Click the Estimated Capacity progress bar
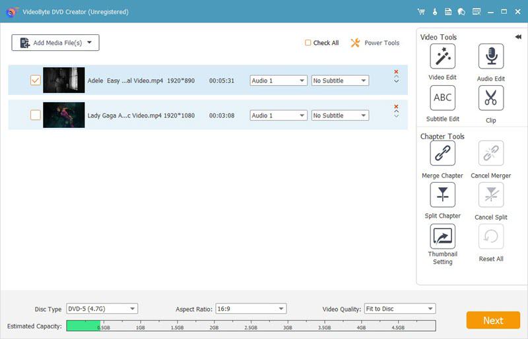The width and height of the screenshot is (528, 339). point(251,326)
